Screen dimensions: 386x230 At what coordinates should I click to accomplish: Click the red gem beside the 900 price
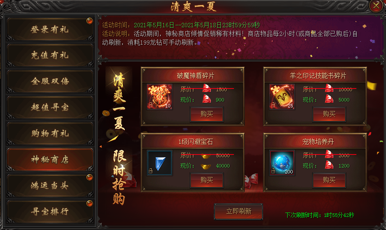tap(207, 99)
